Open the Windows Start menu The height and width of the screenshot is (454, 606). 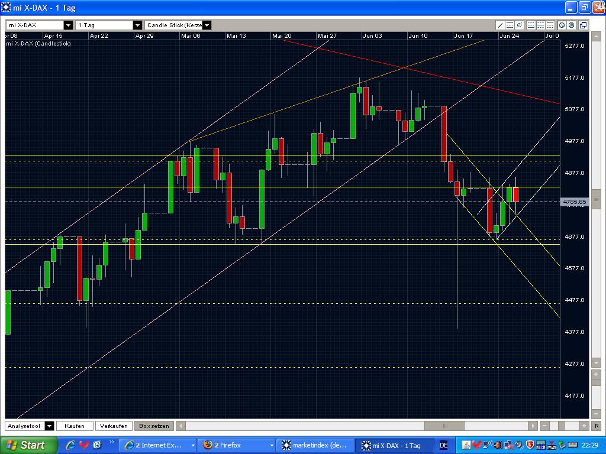[x=28, y=445]
